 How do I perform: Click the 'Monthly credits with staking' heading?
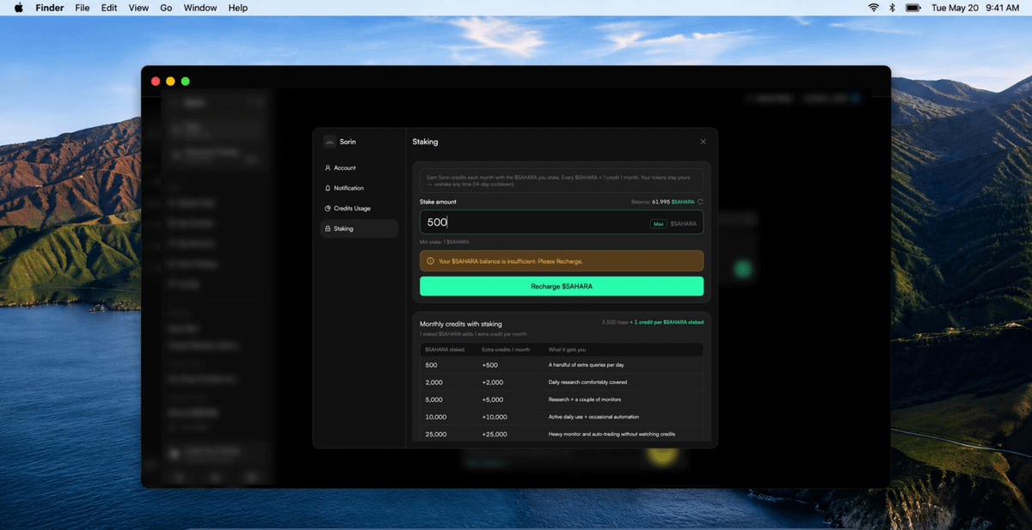tap(461, 324)
